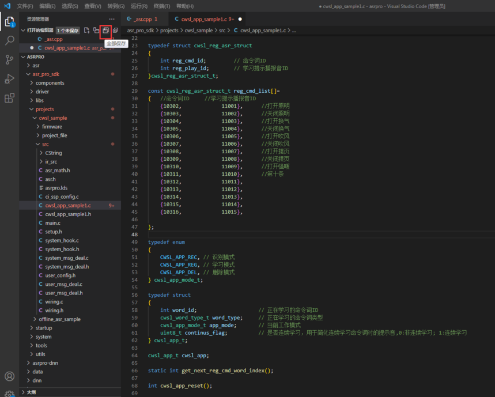Select _asr.cpp in the open editors list
Screen dimensions: 495x397
click(70, 39)
